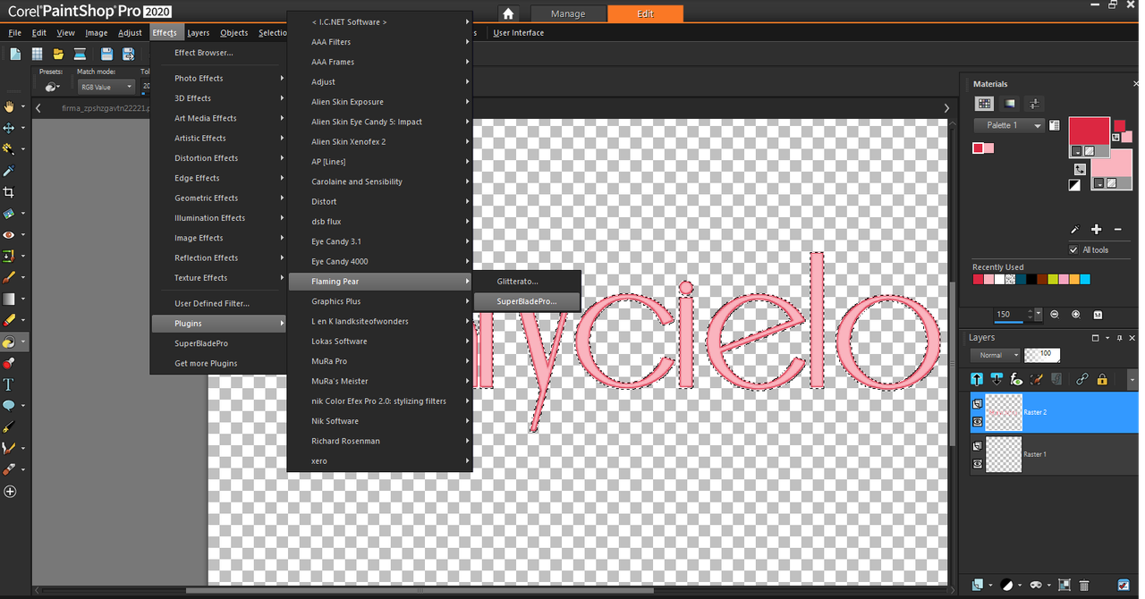Screen dimensions: 1145x599
Task: Select the Eraser tool
Action: point(9,320)
